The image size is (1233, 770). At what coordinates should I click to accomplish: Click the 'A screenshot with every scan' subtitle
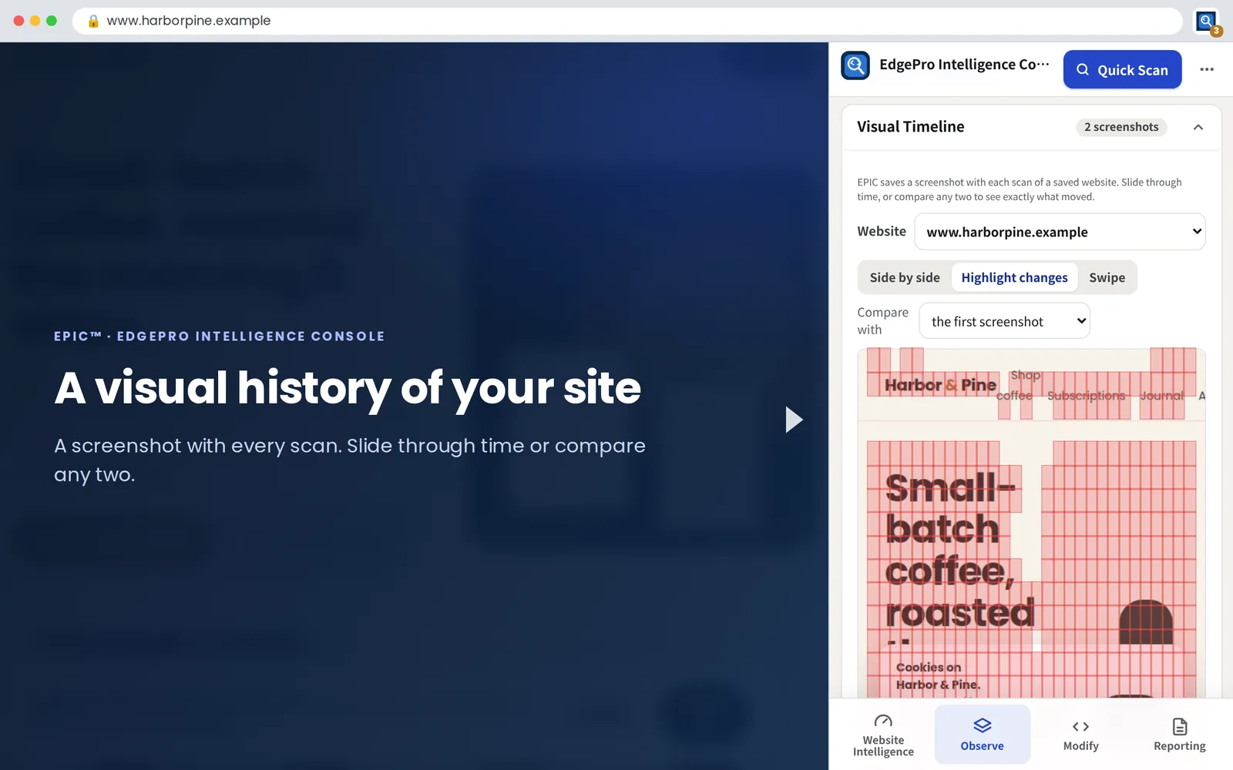click(350, 460)
